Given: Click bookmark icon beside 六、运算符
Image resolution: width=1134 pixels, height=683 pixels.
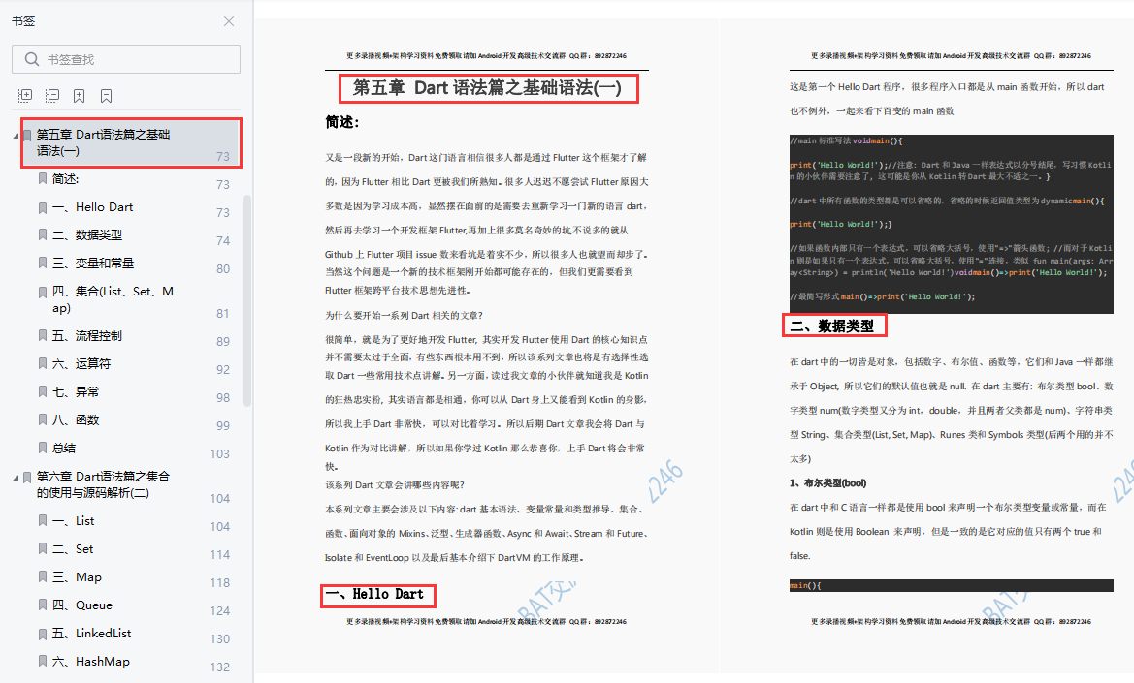Looking at the screenshot, I should [x=43, y=364].
